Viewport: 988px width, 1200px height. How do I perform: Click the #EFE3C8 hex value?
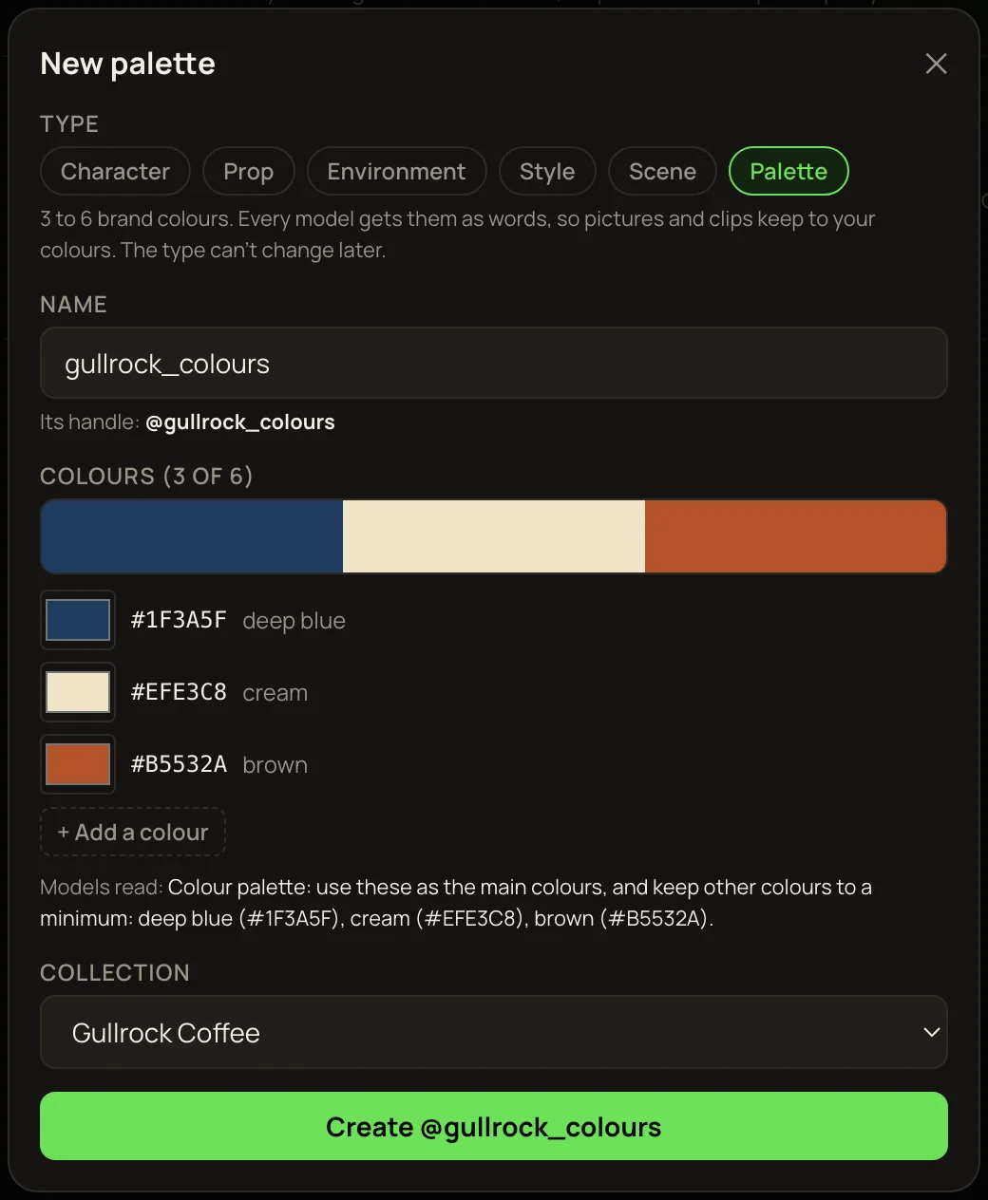pyautogui.click(x=179, y=692)
